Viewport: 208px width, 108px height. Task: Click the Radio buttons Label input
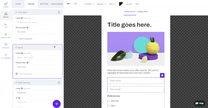point(38,93)
